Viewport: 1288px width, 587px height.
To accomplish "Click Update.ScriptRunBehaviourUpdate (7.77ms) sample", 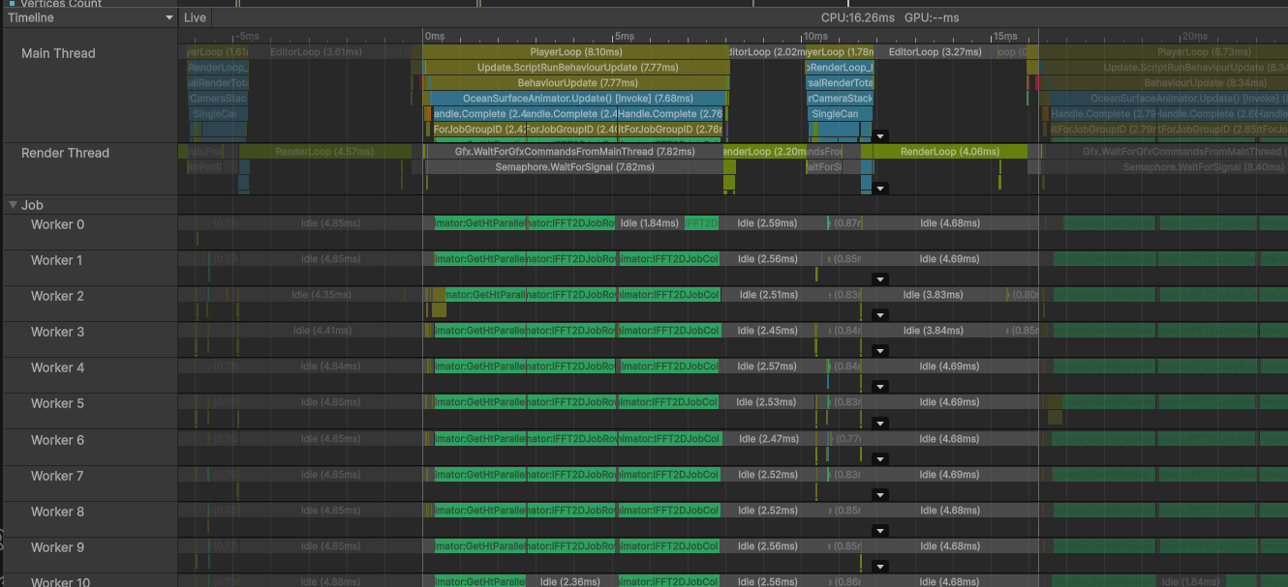I will coord(576,68).
